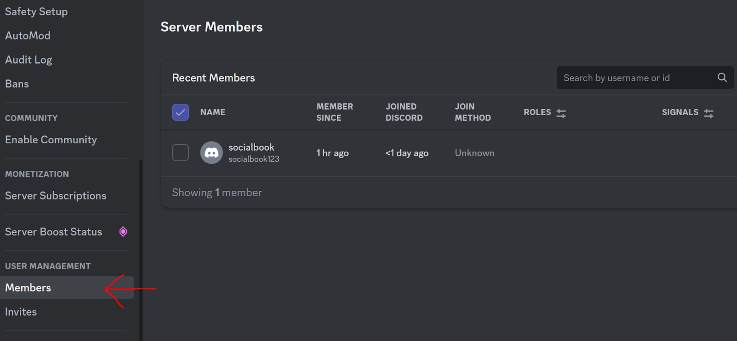The width and height of the screenshot is (737, 341).
Task: Open Server Boost Status
Action: click(53, 232)
